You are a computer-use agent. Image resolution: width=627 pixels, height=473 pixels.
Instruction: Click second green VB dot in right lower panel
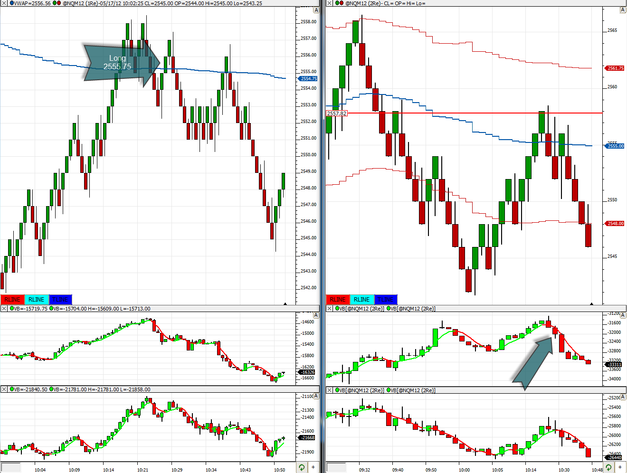tap(389, 390)
